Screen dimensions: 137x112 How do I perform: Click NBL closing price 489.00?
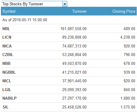click(x=129, y=29)
